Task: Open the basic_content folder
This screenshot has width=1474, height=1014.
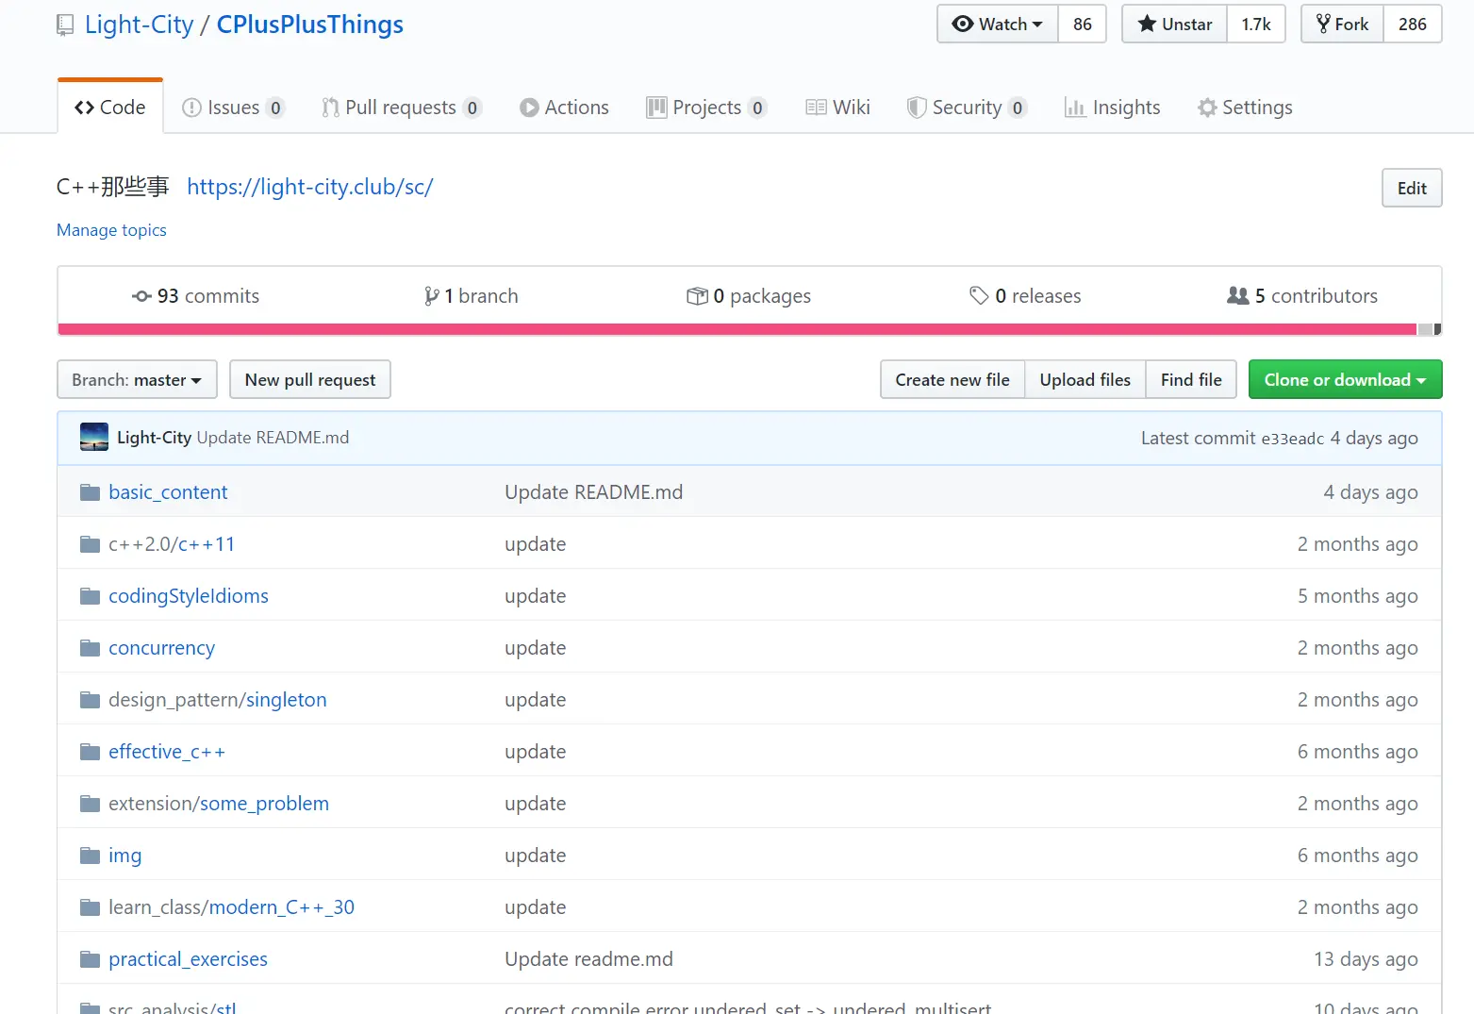Action: (x=168, y=492)
